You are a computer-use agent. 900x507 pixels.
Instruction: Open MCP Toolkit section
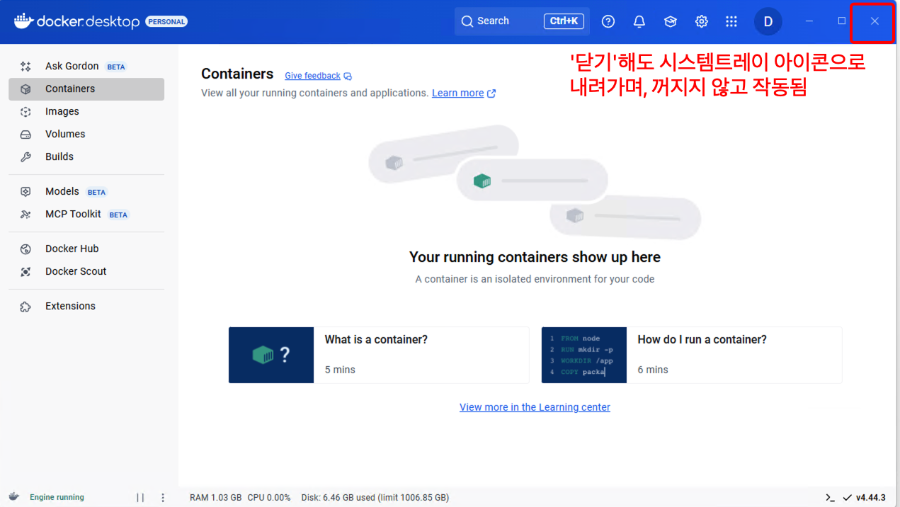[86, 214]
